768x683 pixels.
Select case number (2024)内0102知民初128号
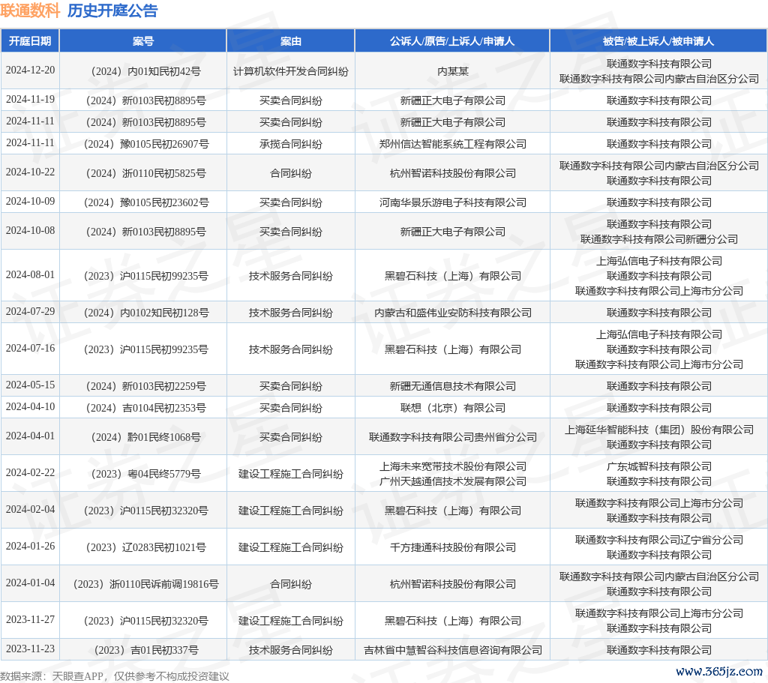point(146,313)
